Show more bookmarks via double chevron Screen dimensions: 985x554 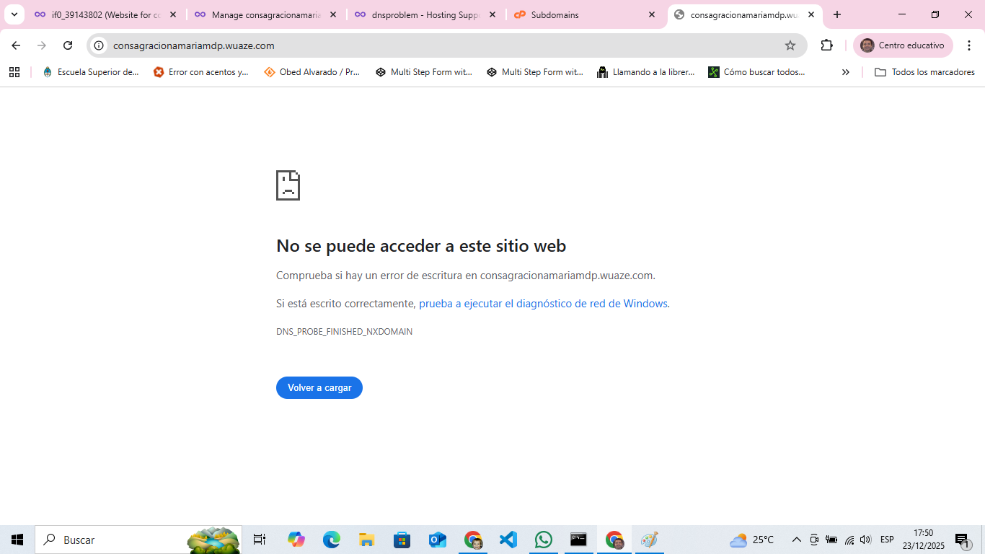tap(846, 72)
